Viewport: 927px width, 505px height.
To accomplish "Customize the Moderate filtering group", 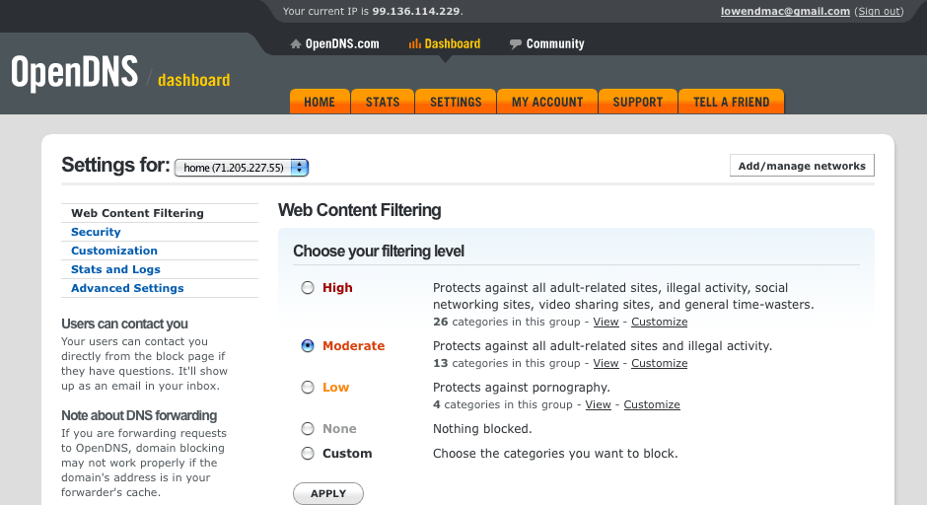I will pos(659,363).
